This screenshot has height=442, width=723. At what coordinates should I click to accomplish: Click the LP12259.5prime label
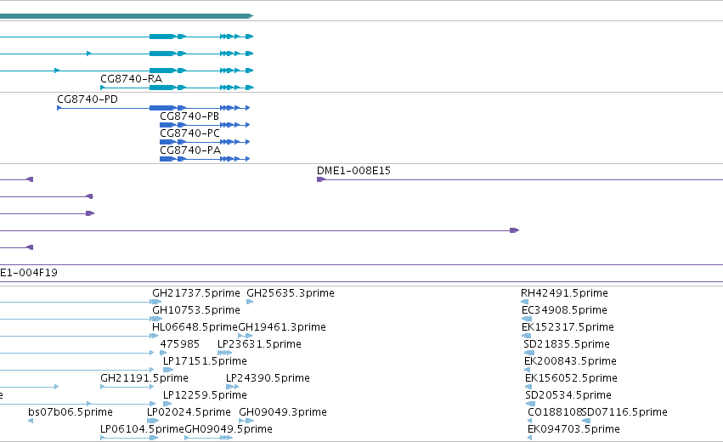[x=206, y=395]
